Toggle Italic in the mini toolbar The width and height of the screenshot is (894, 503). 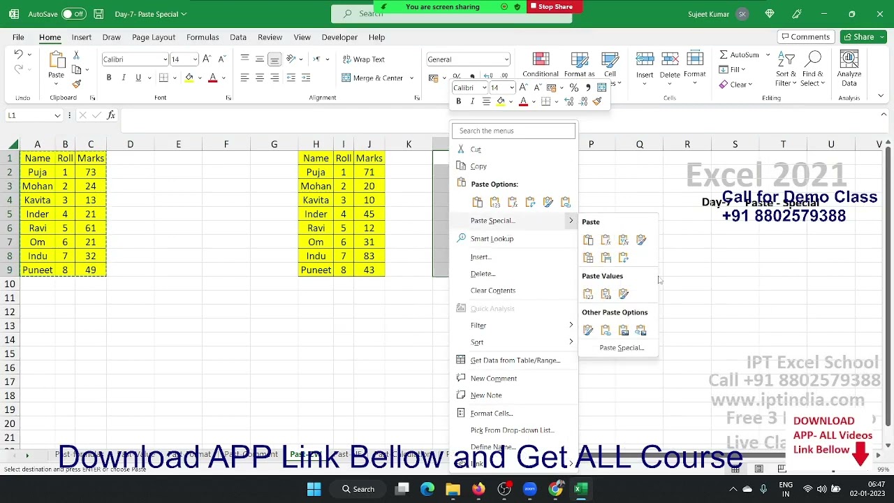tap(472, 101)
